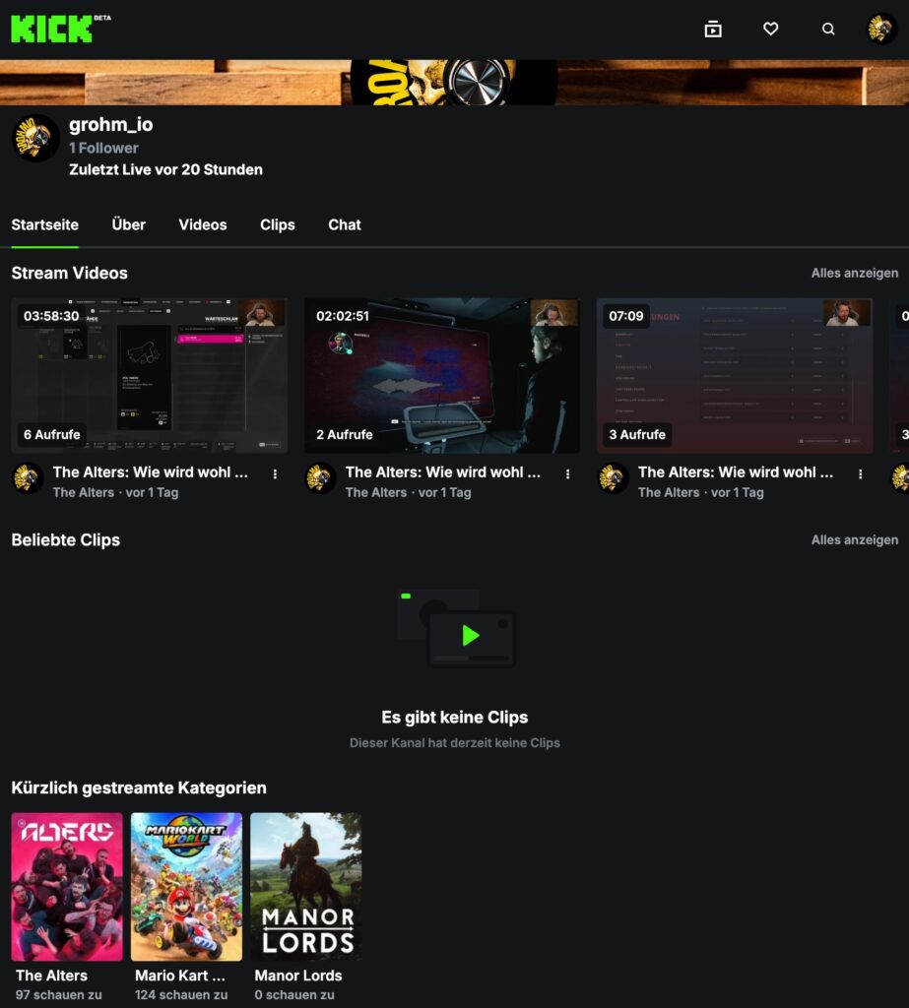
Task: Click The Alters name above '97 schauen zu'
Action: (51, 976)
